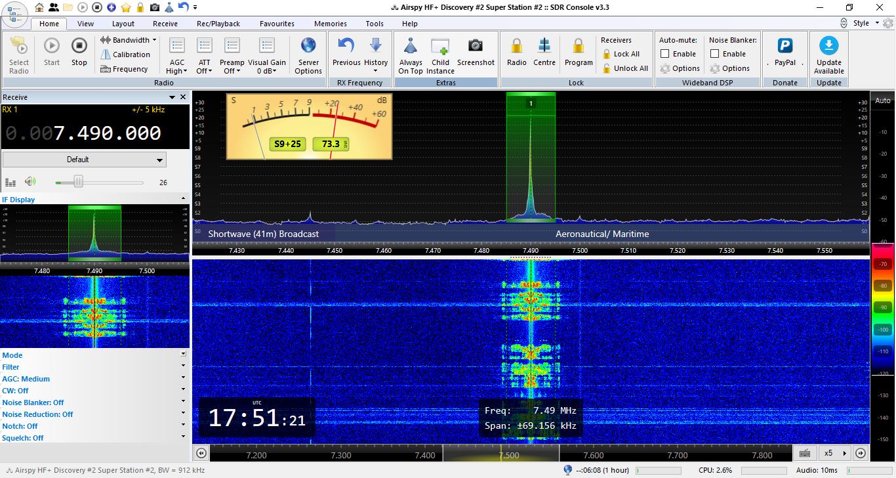Click the volume slider handle
The height and width of the screenshot is (478, 896).
[x=78, y=182]
